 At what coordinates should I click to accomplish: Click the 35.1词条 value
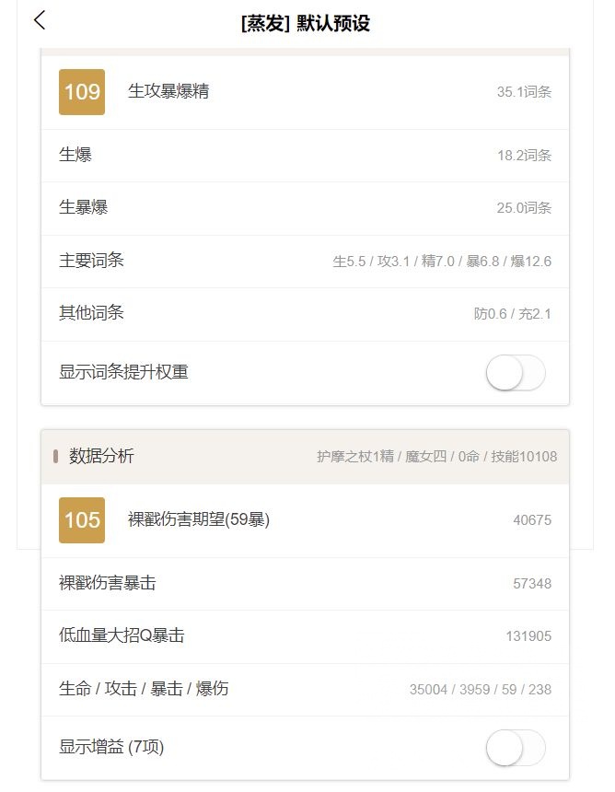(524, 92)
